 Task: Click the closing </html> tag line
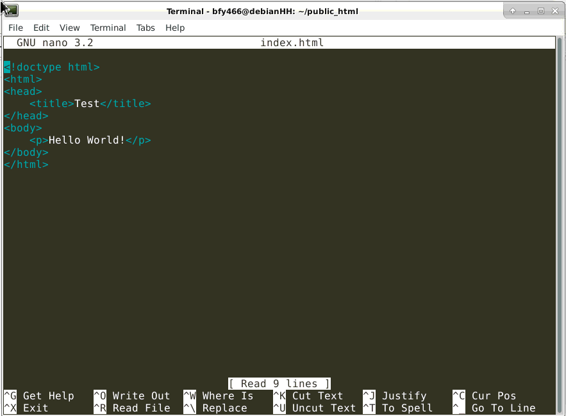(26, 165)
